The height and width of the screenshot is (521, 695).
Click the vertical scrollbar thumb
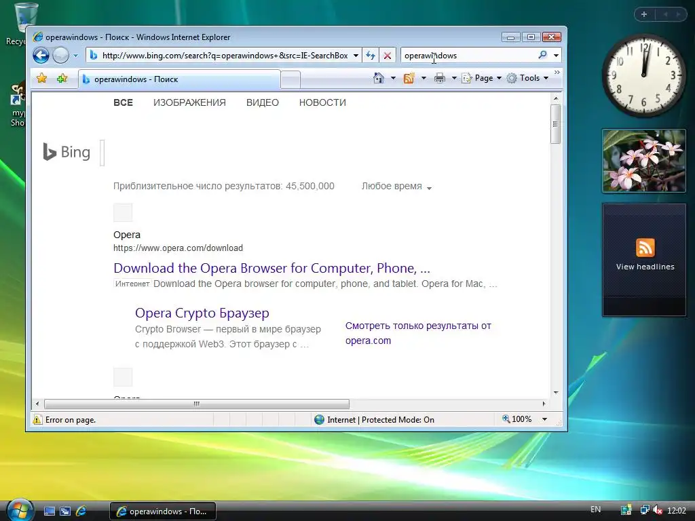[555, 124]
